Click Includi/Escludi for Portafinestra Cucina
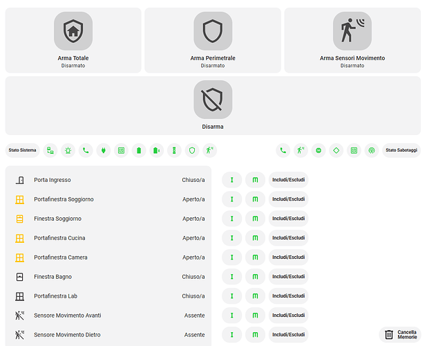Screen dimensions: 427x346 (x=288, y=238)
